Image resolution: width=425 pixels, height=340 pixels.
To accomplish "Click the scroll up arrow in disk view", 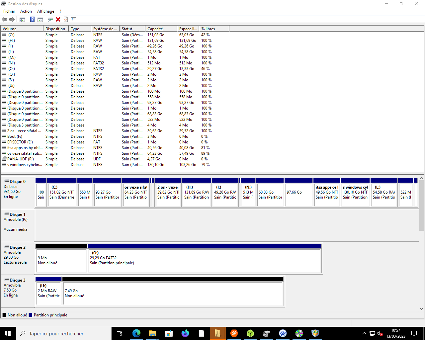I will click(x=421, y=178).
